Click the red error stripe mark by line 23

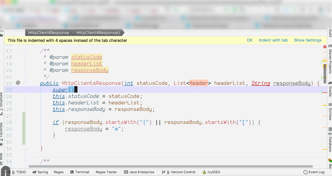[325, 92]
